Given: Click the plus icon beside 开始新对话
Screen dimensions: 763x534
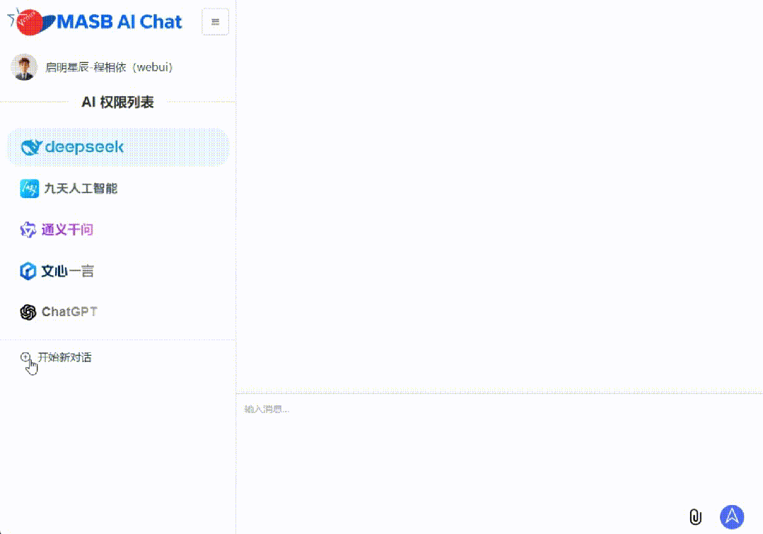Looking at the screenshot, I should tap(25, 356).
